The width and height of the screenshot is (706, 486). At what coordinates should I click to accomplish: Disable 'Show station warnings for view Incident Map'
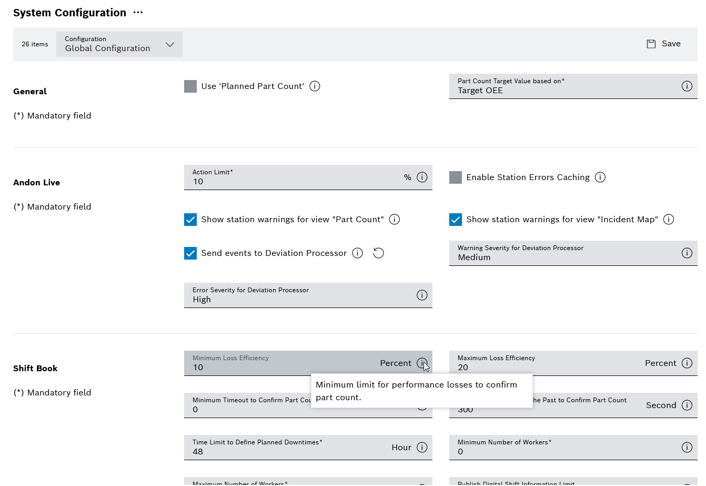coord(456,219)
